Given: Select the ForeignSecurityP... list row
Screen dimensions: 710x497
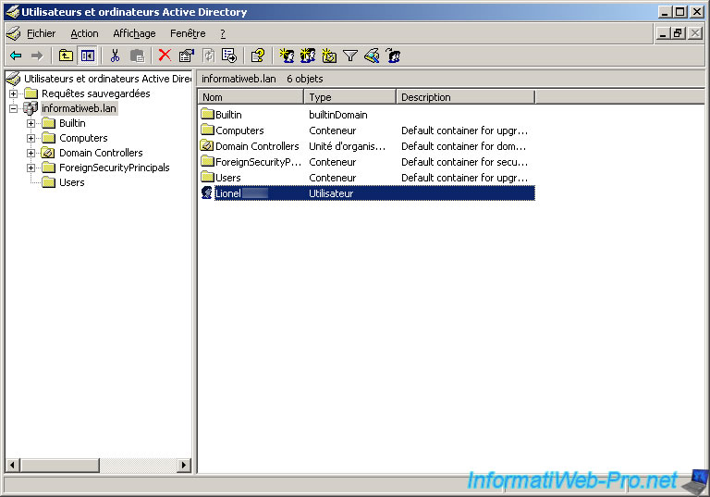Looking at the screenshot, I should tap(367, 162).
